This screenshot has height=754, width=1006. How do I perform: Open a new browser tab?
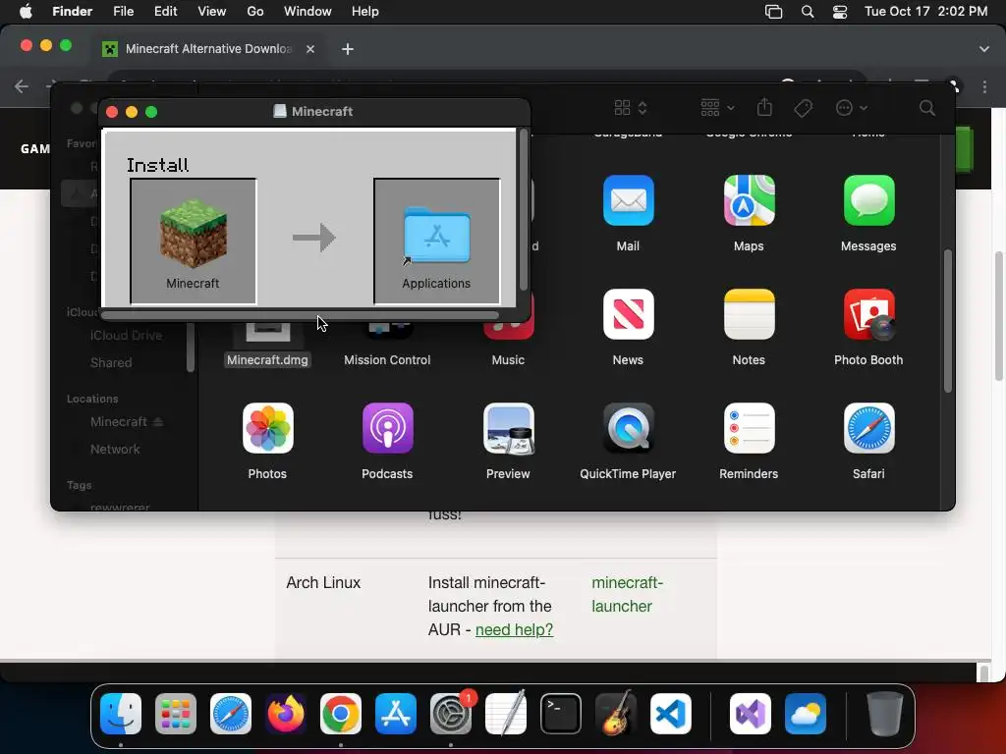tap(348, 49)
